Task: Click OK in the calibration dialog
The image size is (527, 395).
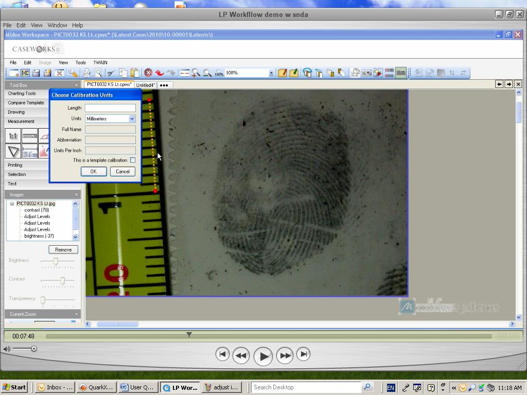Action: pyautogui.click(x=93, y=172)
